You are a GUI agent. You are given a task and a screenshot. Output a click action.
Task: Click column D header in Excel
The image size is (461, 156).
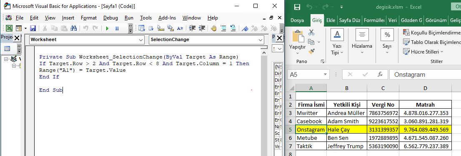pos(425,88)
